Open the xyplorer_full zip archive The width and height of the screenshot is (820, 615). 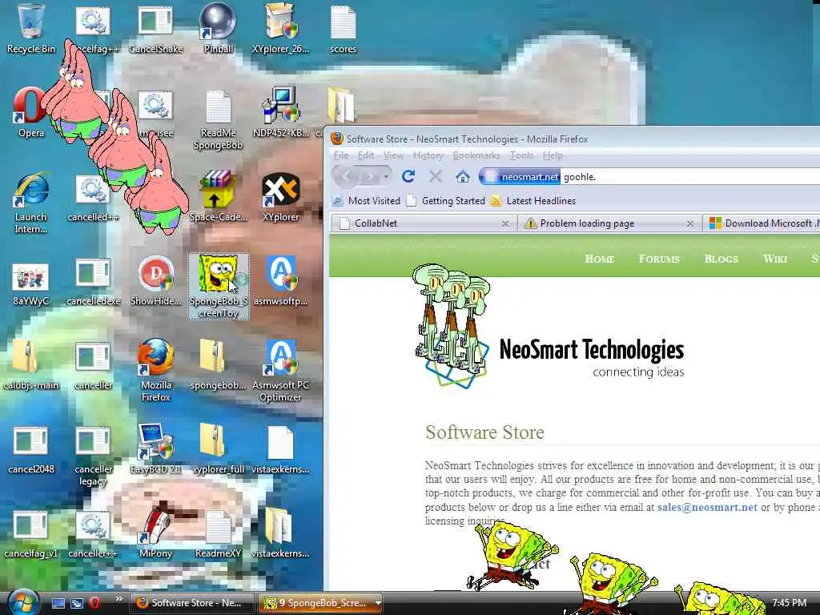[218, 448]
